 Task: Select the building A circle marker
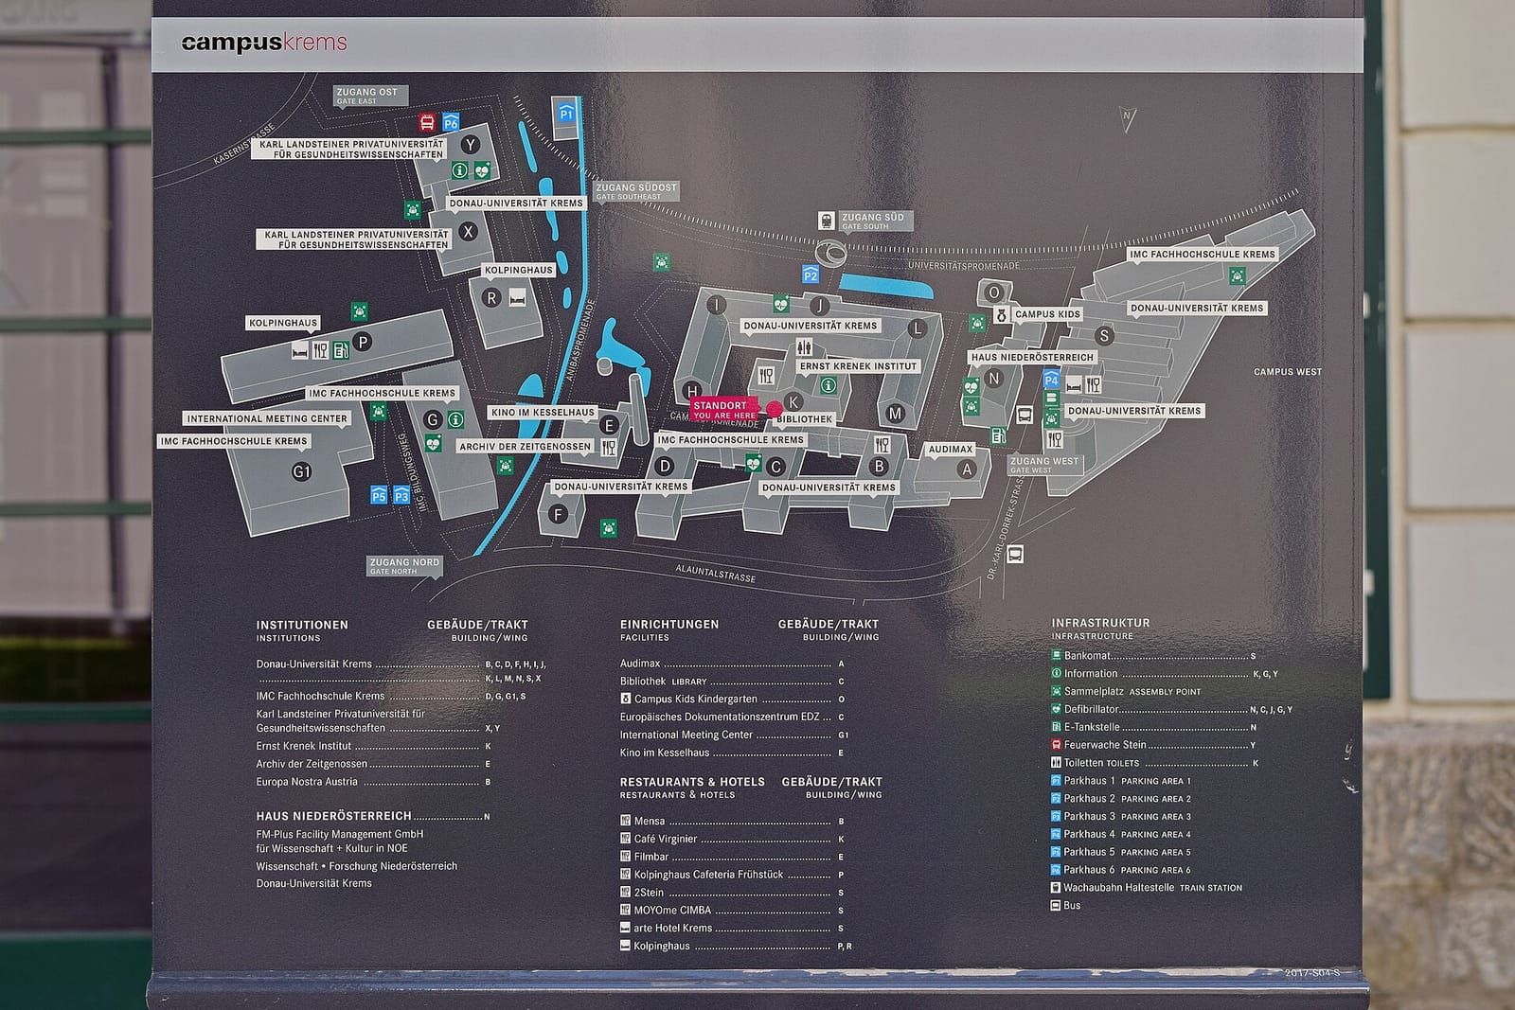(967, 469)
